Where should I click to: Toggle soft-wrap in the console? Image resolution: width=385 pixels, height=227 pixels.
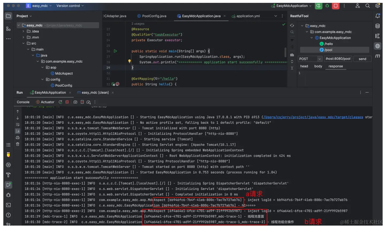tap(18, 125)
